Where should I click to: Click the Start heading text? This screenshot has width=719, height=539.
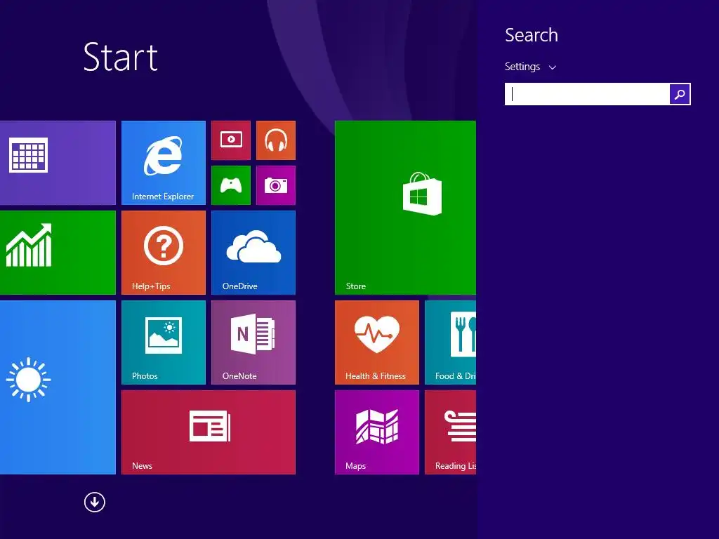121,58
